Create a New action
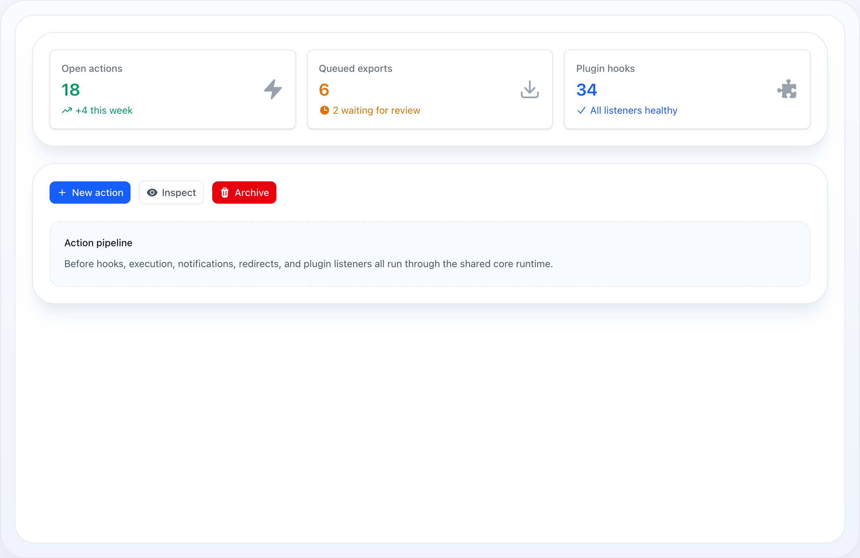860x558 pixels. coord(90,193)
